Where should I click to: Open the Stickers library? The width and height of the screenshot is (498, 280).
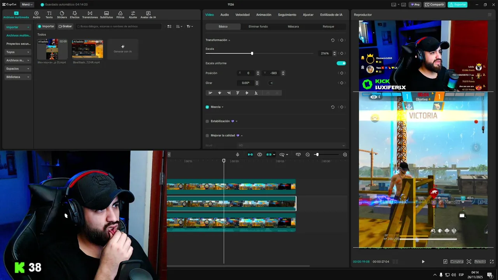pyautogui.click(x=62, y=15)
